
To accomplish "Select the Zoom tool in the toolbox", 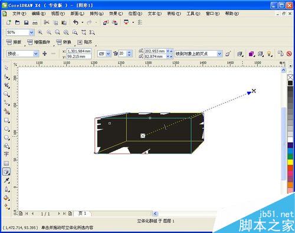I will coord(6,94).
